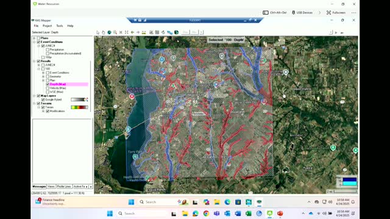
Task: Click the inward-arrows fixed zoom icon
Action: click(121, 32)
